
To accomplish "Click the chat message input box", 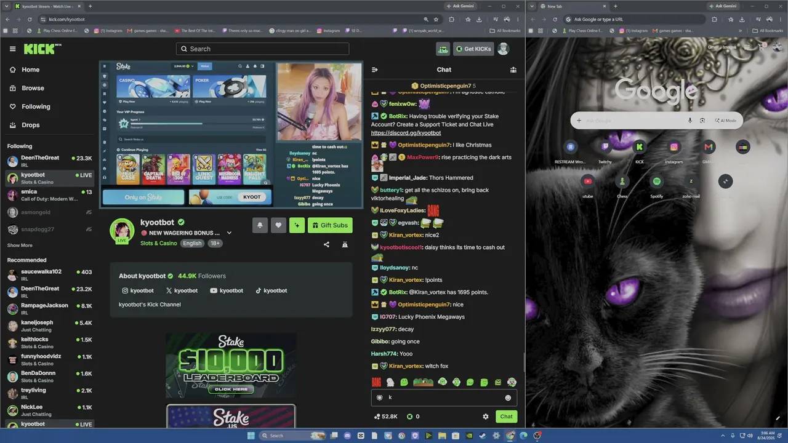I will 443,397.
